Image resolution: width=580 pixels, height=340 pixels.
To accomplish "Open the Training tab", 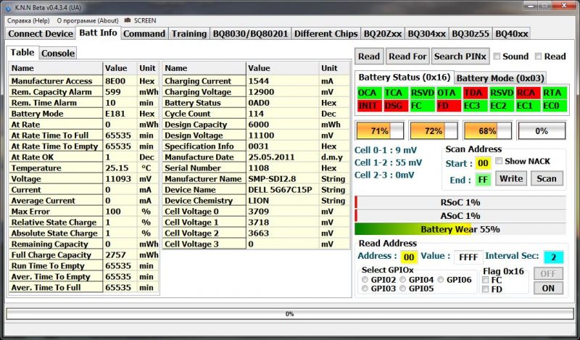I will pyautogui.click(x=189, y=33).
